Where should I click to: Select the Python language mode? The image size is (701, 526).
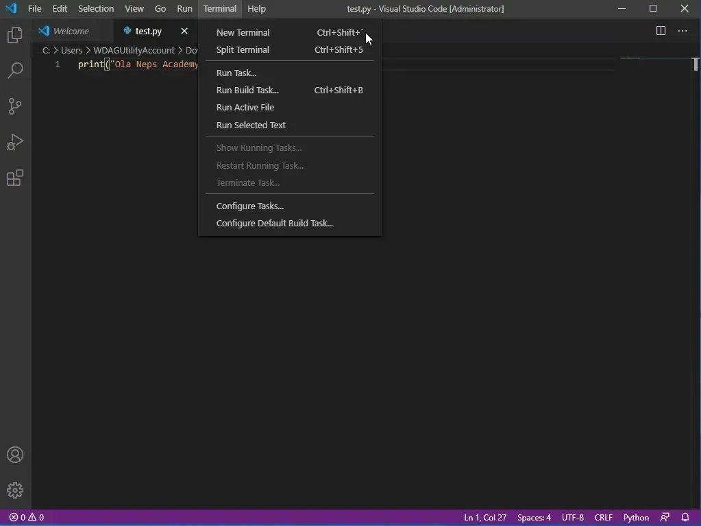click(636, 518)
